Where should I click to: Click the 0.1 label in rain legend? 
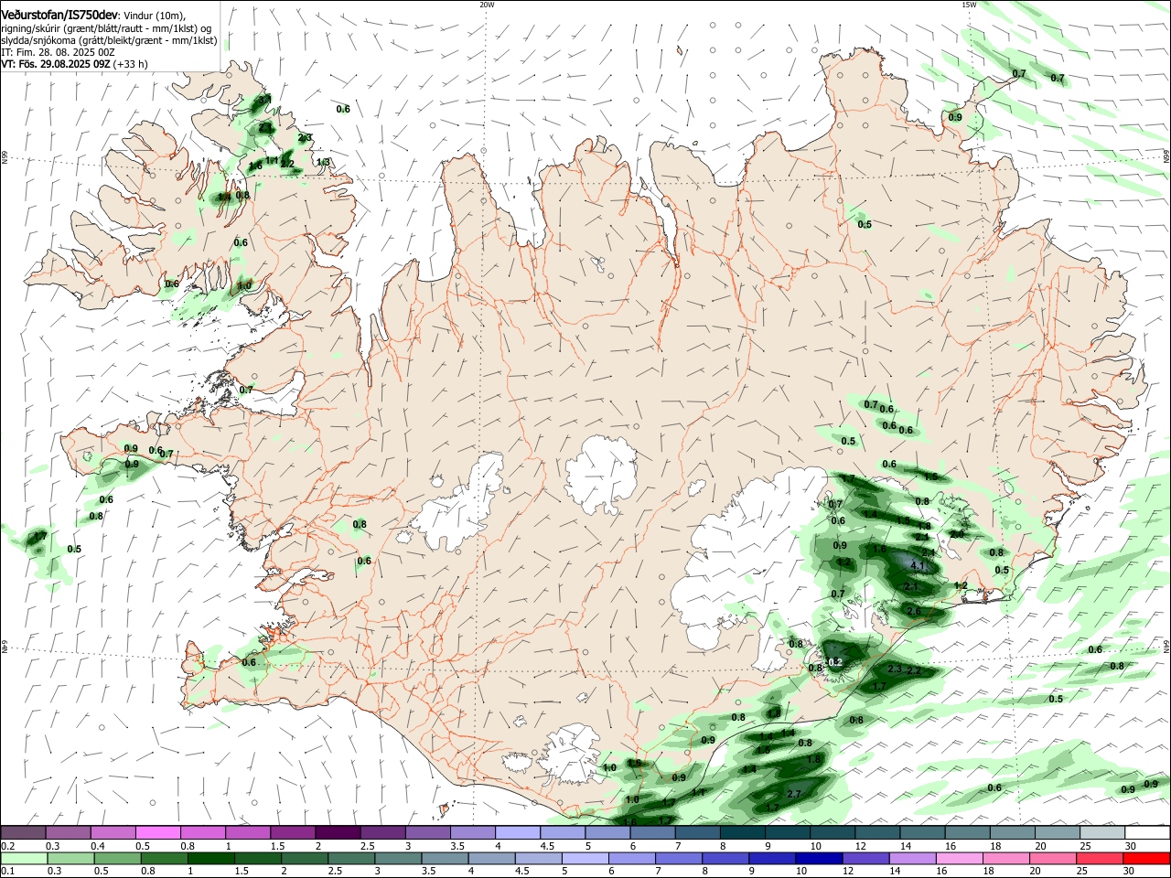coord(7,871)
